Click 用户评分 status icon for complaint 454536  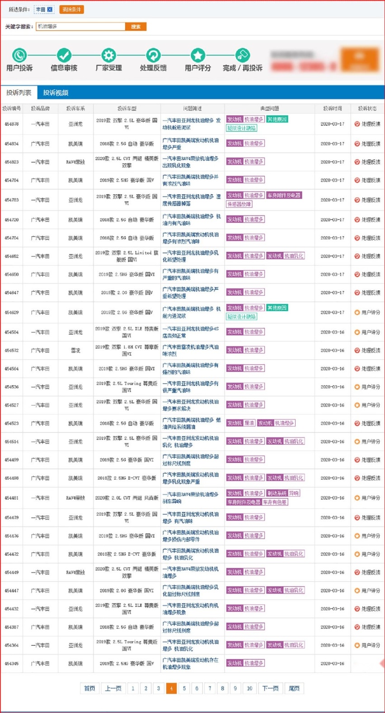tap(357, 387)
